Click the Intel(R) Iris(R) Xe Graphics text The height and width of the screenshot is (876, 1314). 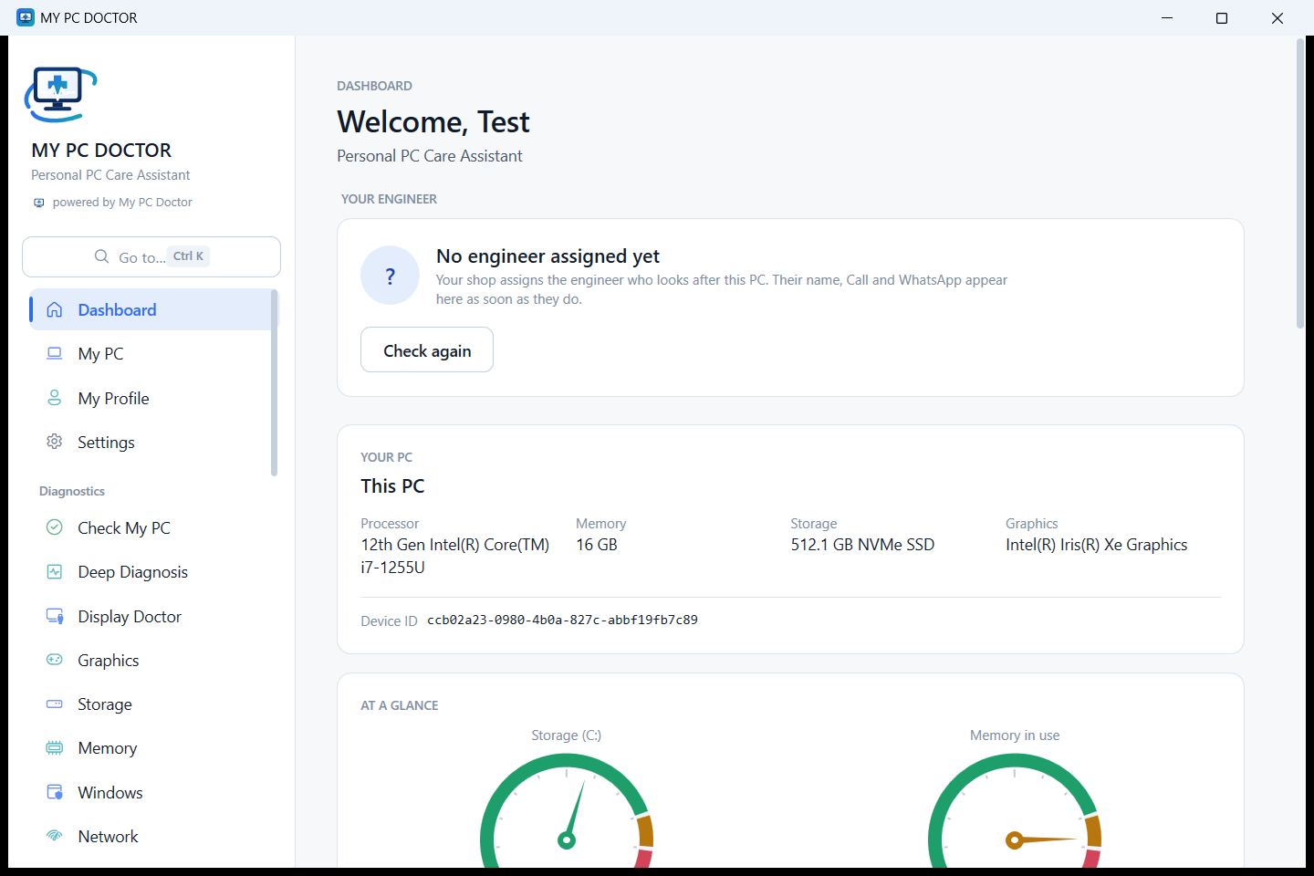tap(1096, 545)
